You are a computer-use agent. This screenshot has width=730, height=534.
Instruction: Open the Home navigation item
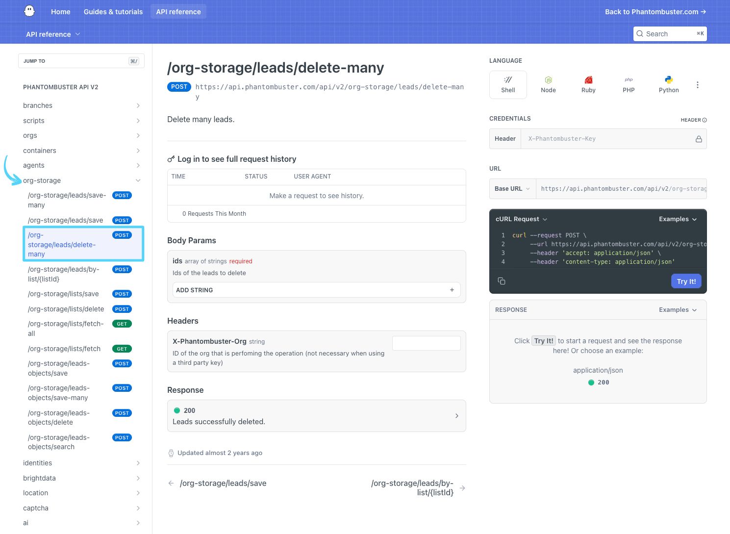[x=60, y=11]
